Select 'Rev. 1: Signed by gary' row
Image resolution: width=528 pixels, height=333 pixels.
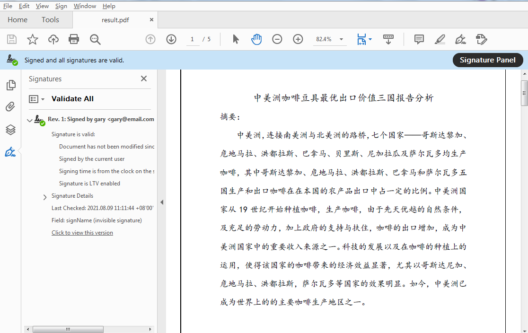101,119
